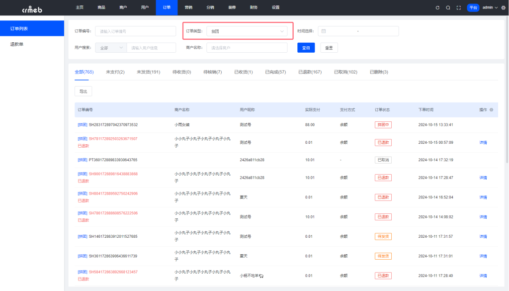The width and height of the screenshot is (509, 291).
Task: Click order number PT360172889833930643765
Action: tap(113, 160)
